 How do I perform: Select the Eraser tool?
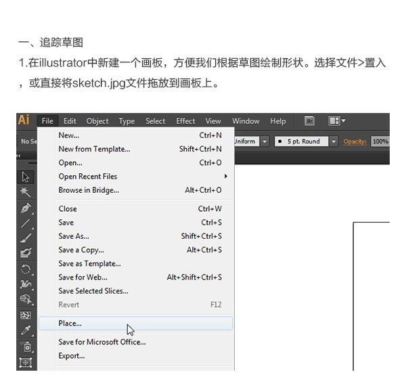click(x=26, y=253)
